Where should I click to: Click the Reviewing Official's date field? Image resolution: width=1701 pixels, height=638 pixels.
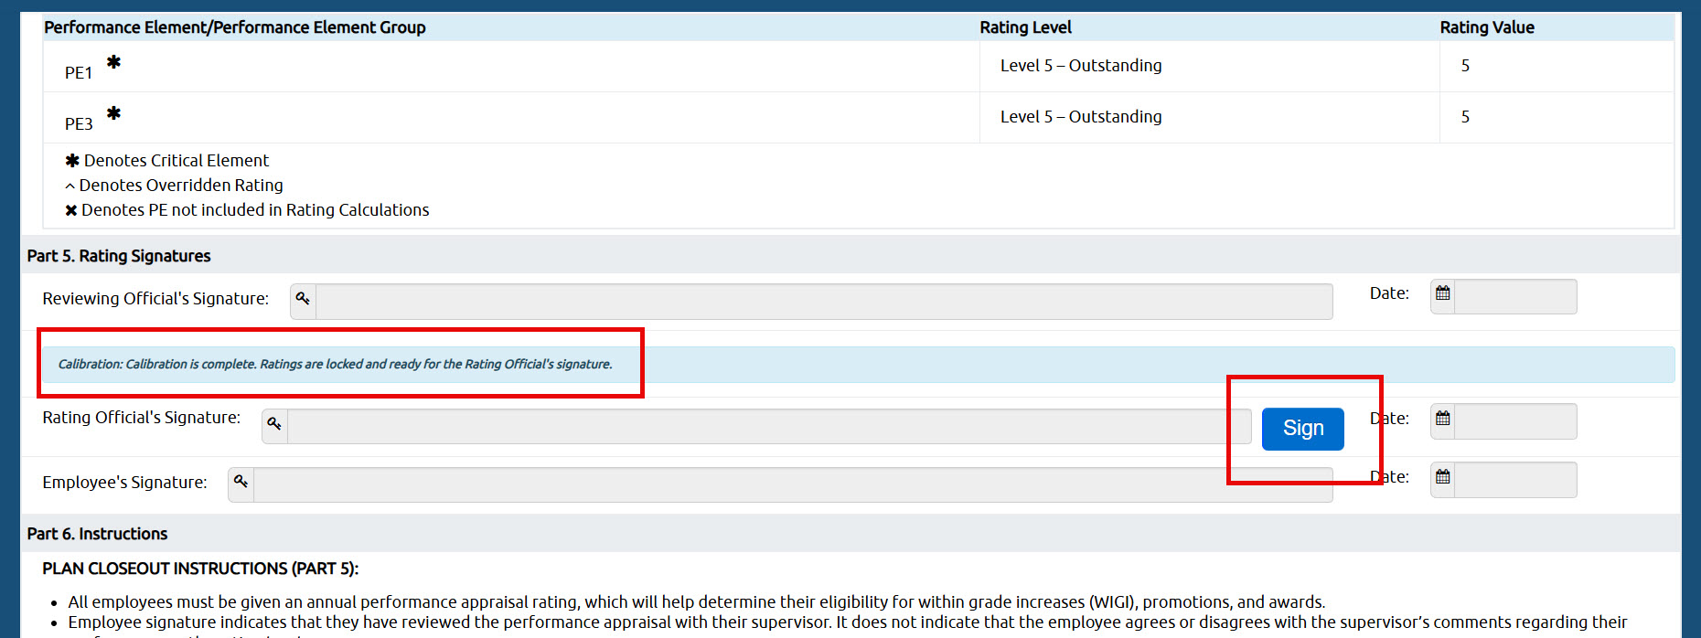click(1515, 297)
